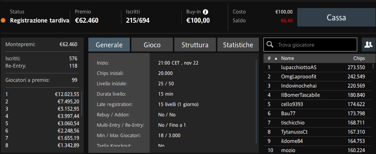Sort the list by Nome column

pyautogui.click(x=288, y=58)
